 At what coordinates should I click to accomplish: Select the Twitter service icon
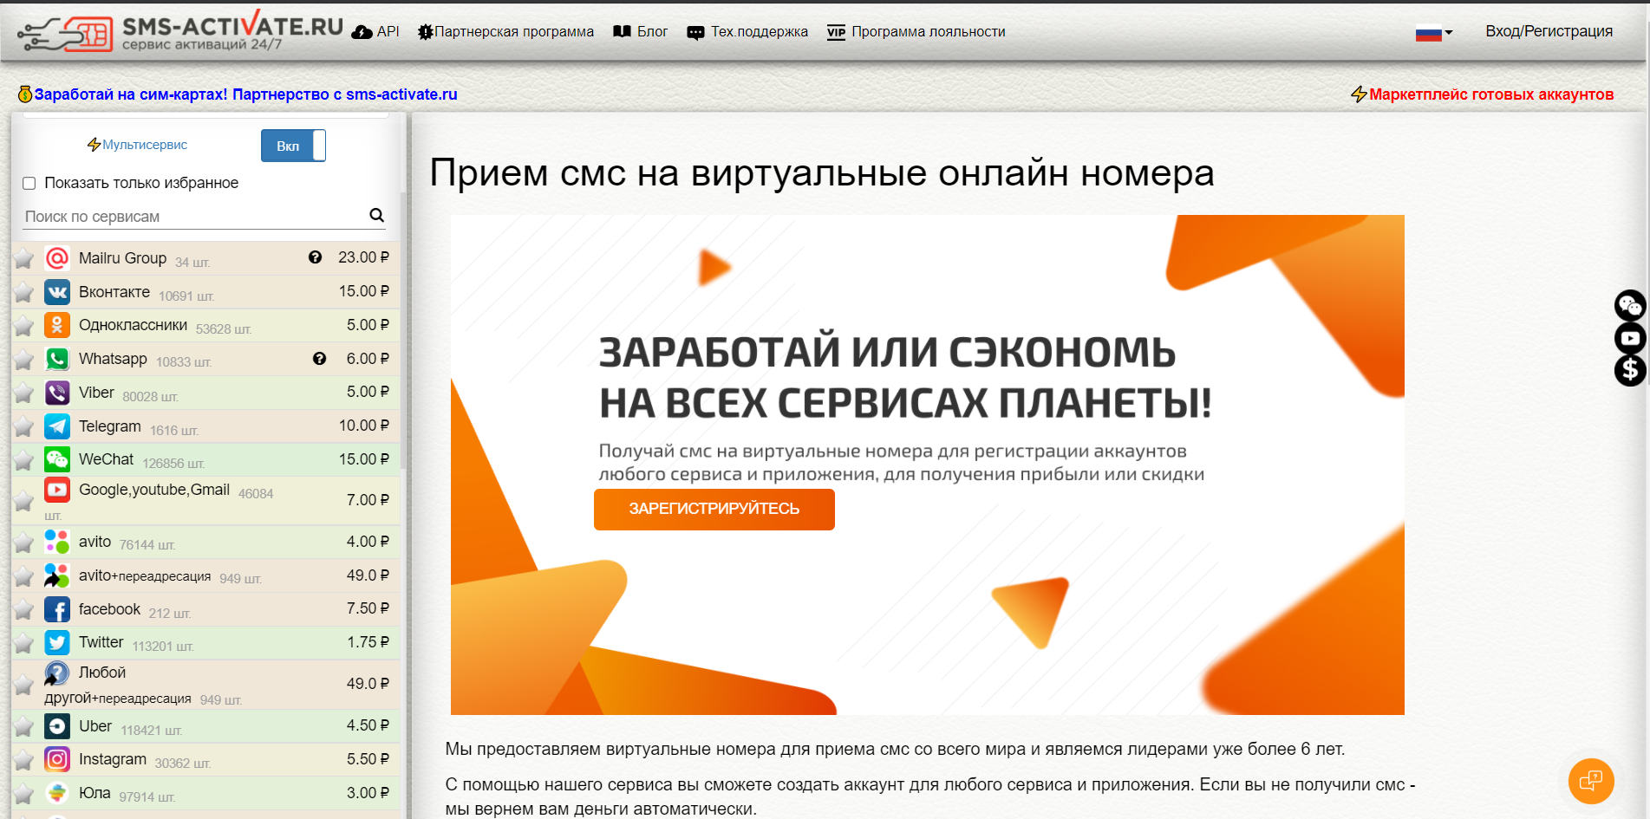point(57,642)
